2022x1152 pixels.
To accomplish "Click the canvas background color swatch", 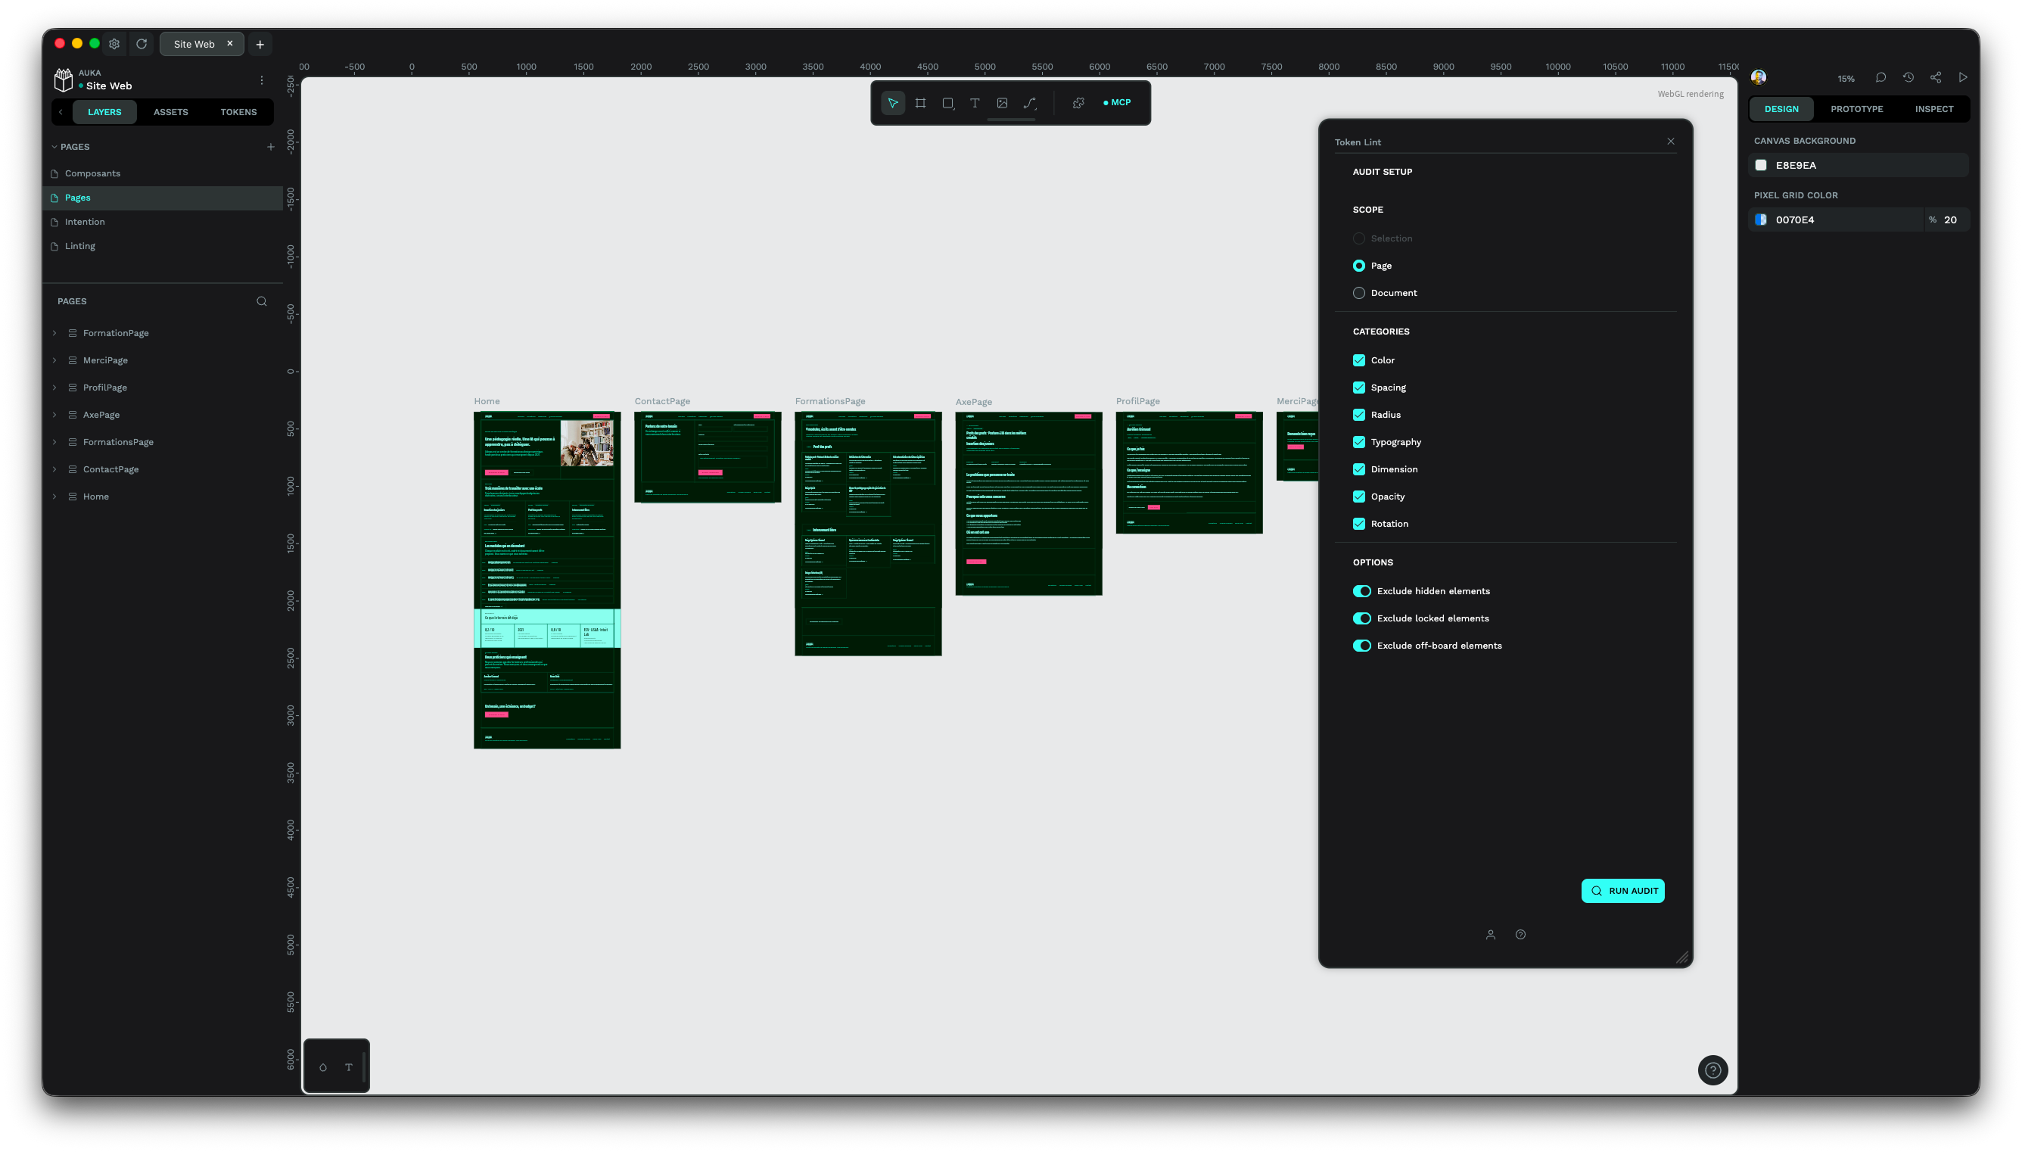I will pyautogui.click(x=1761, y=165).
